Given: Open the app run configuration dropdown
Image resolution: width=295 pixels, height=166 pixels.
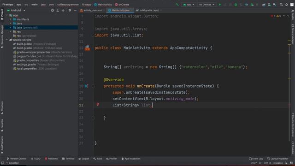Looking at the screenshot, I should pos(189,5).
